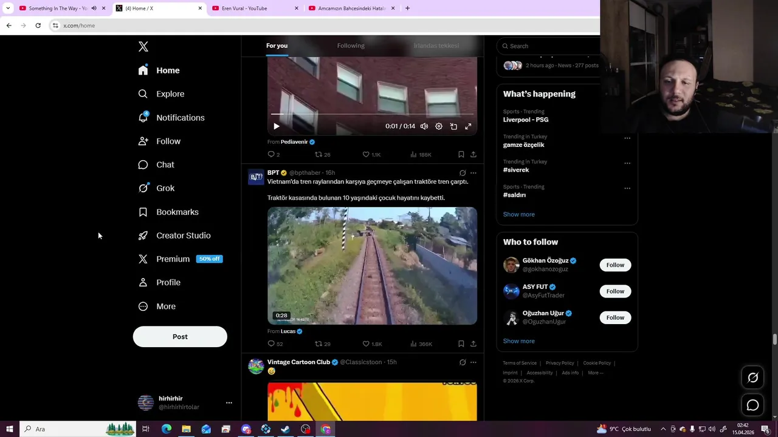This screenshot has height=437, width=778.
Task: Open the floating chat messages button
Action: pos(752,405)
